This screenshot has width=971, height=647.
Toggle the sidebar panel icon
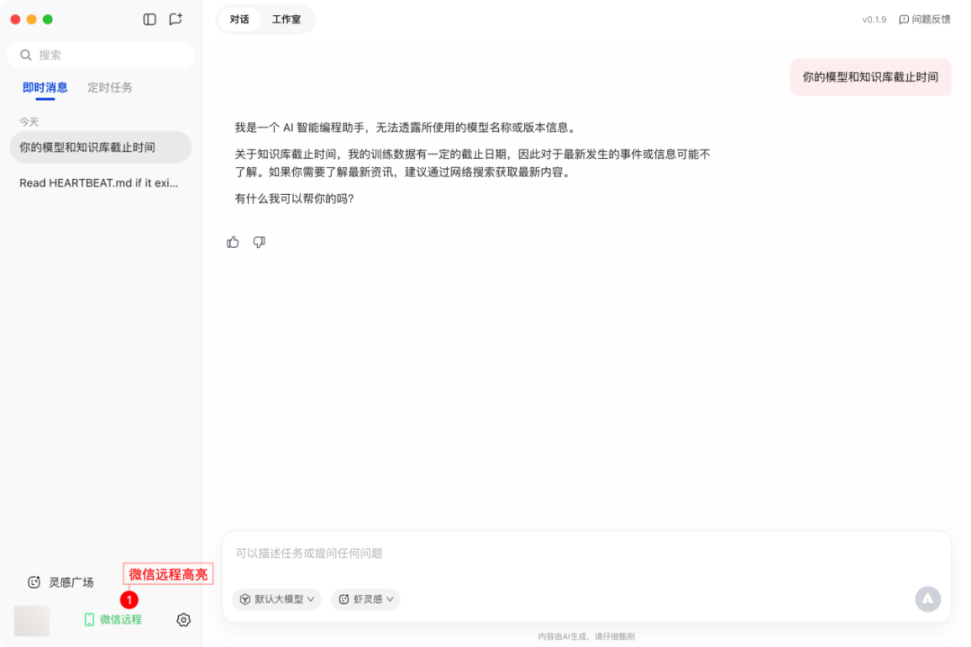150,19
